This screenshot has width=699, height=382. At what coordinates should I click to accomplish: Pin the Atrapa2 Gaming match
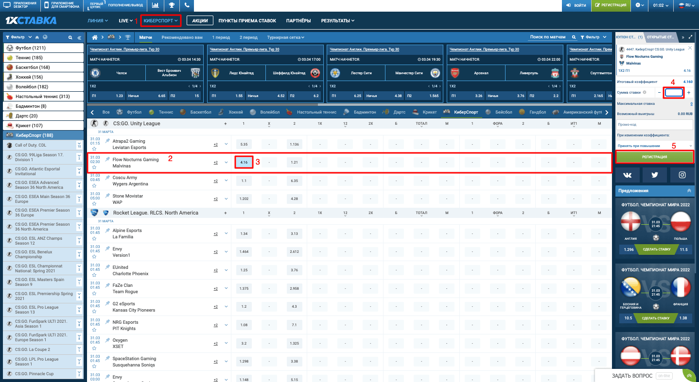tap(107, 141)
